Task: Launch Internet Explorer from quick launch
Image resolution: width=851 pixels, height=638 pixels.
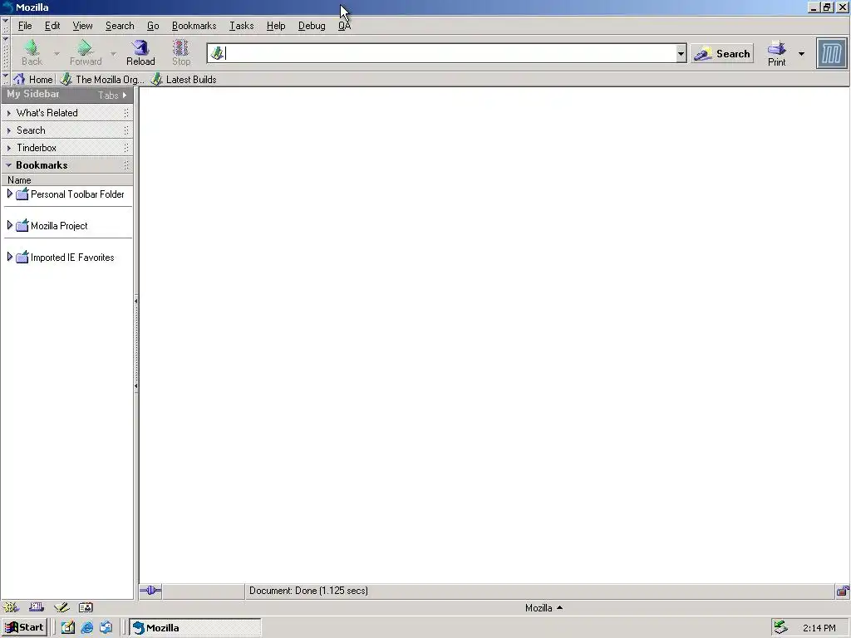Action: click(86, 628)
